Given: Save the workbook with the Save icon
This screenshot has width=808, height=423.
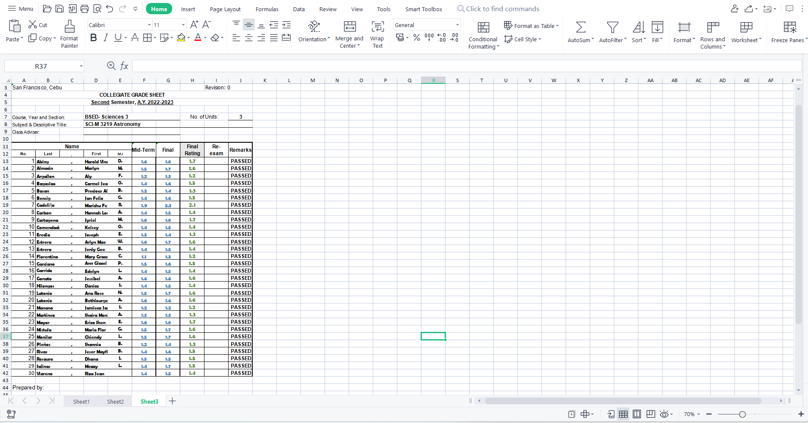Looking at the screenshot, I should tap(60, 9).
